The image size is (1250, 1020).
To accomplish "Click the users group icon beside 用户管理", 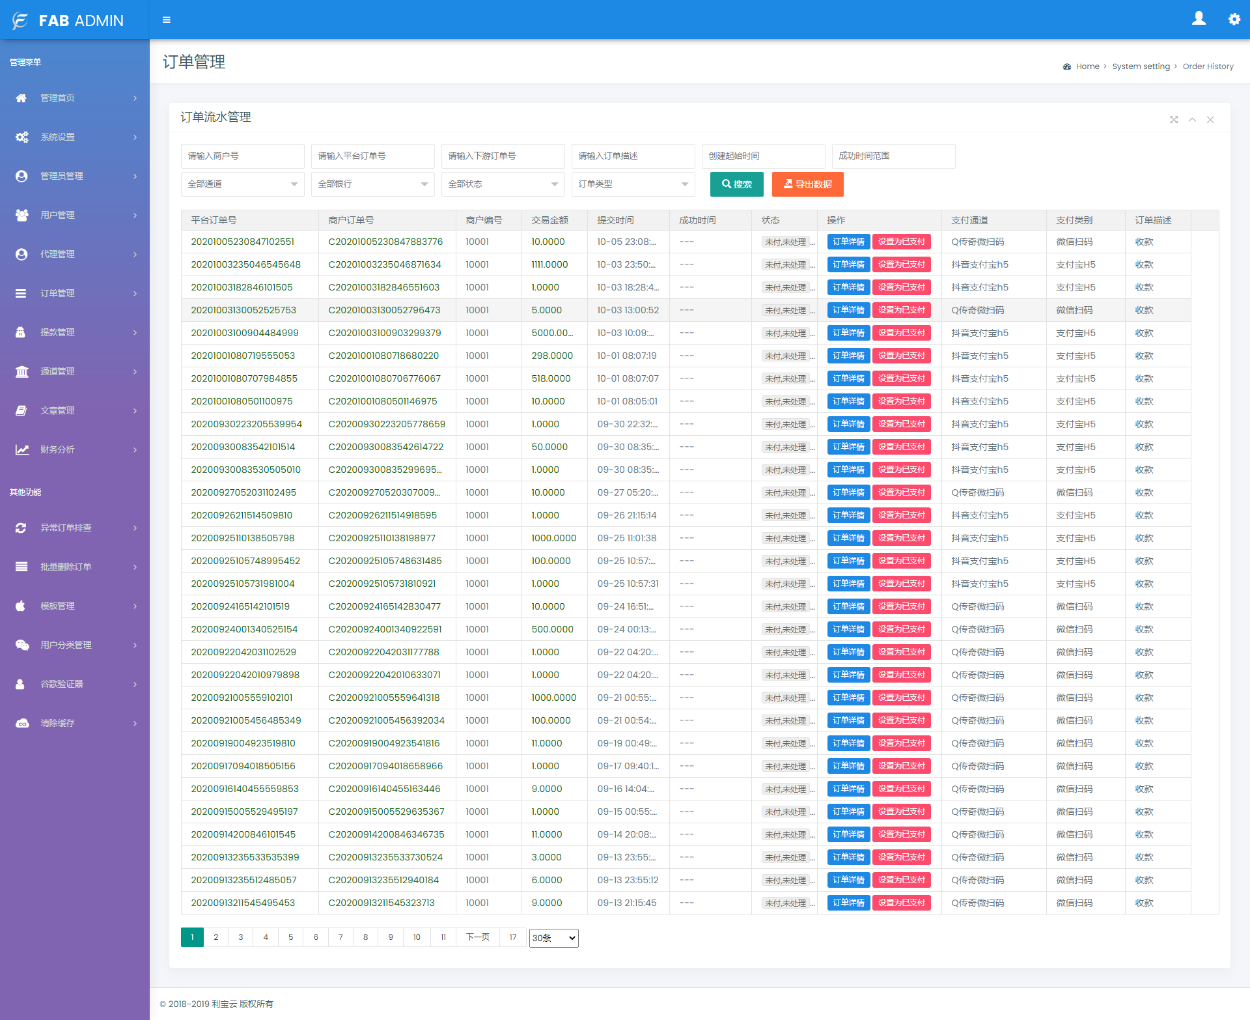I will pos(21,215).
